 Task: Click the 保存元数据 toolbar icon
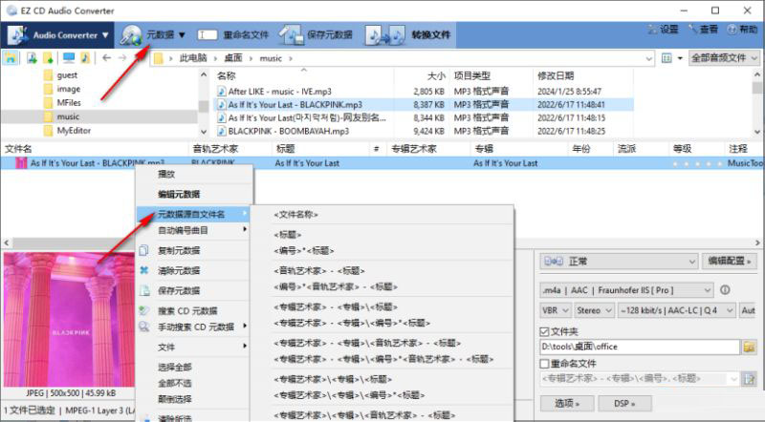point(292,35)
